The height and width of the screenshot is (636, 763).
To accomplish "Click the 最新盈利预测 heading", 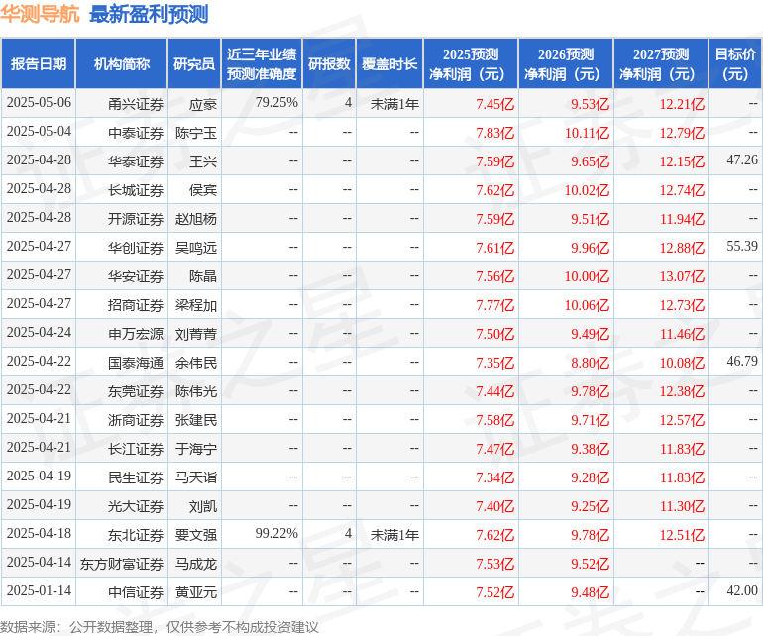I will coord(149,14).
